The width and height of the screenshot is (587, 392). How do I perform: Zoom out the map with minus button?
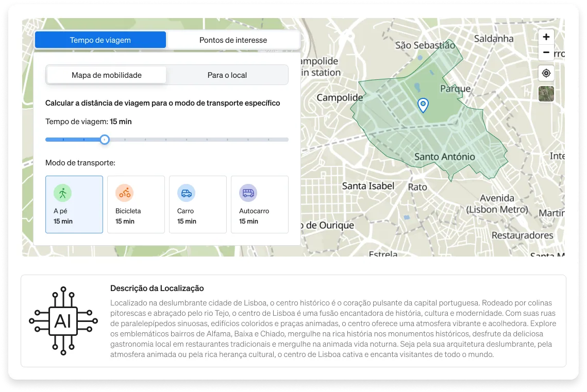click(x=546, y=53)
